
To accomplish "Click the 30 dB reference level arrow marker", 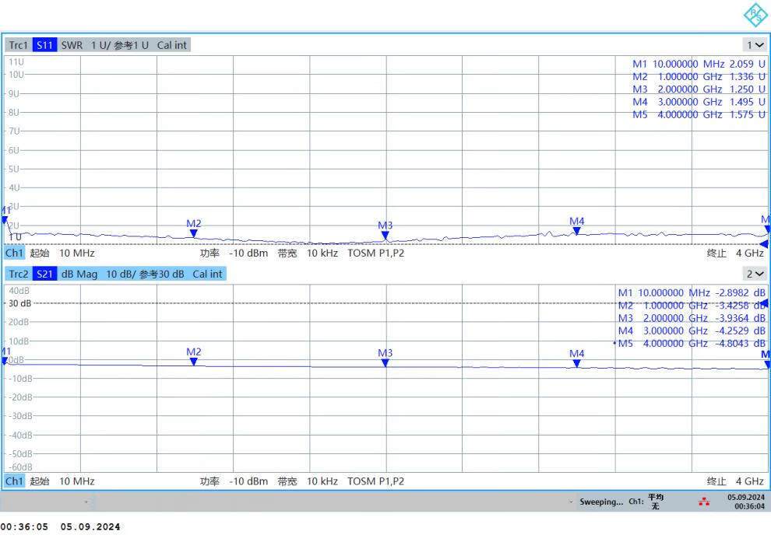I will point(764,303).
